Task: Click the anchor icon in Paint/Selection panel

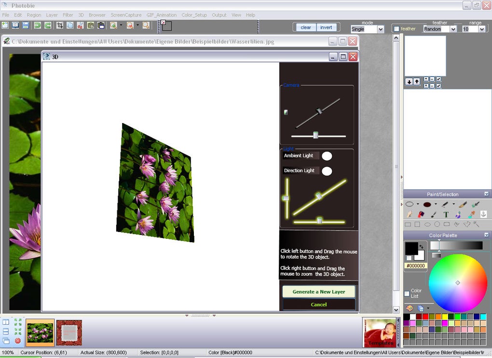Action: (483, 214)
